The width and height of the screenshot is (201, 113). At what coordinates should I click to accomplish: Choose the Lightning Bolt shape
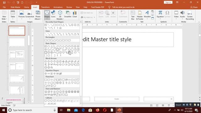click(66, 52)
